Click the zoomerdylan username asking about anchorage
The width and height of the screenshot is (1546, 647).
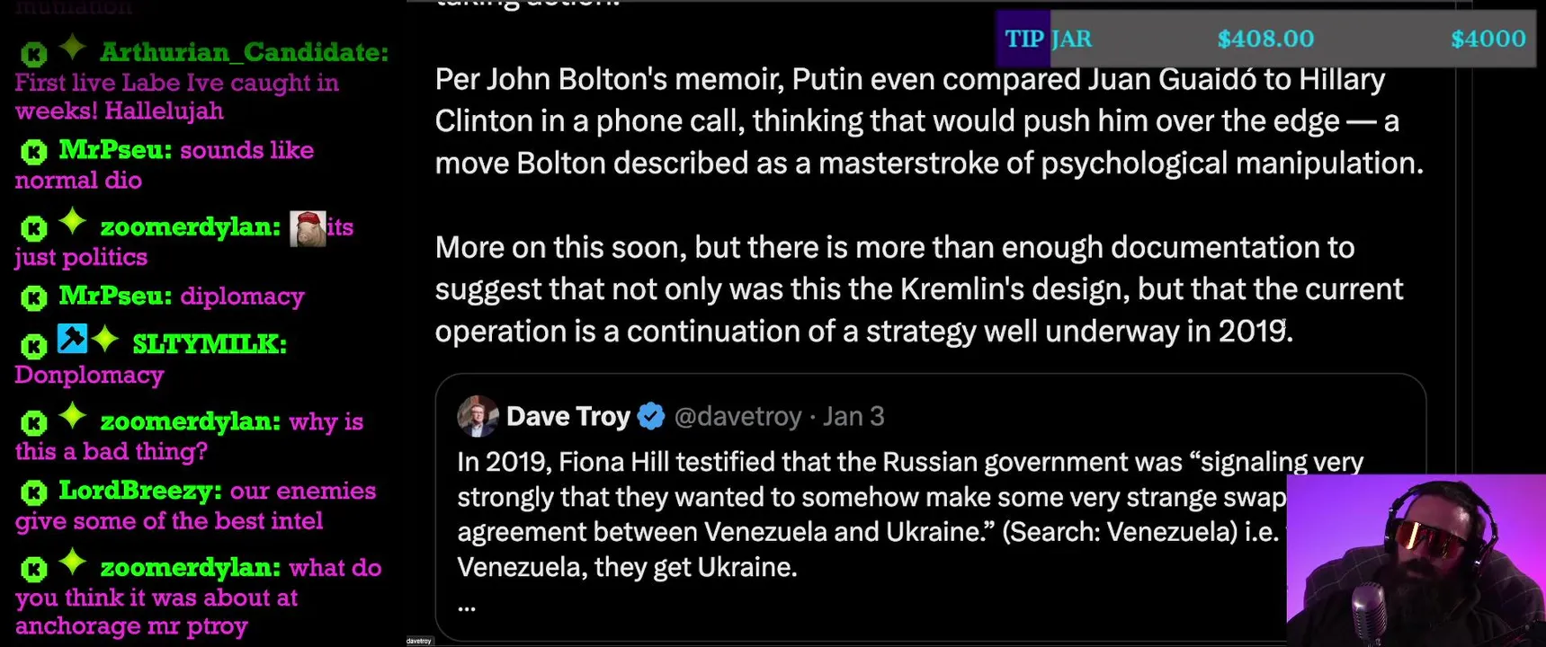click(190, 568)
